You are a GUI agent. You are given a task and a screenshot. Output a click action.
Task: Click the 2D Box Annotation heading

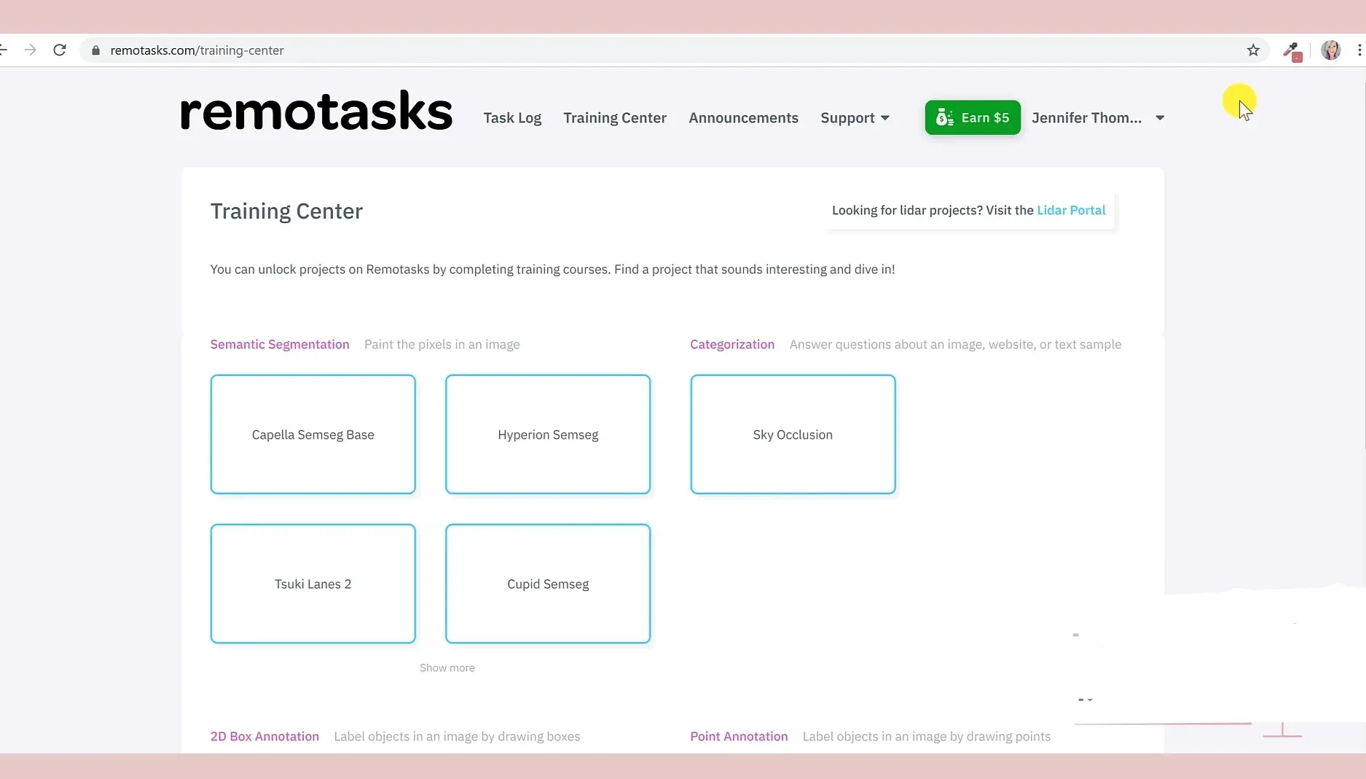[264, 737]
